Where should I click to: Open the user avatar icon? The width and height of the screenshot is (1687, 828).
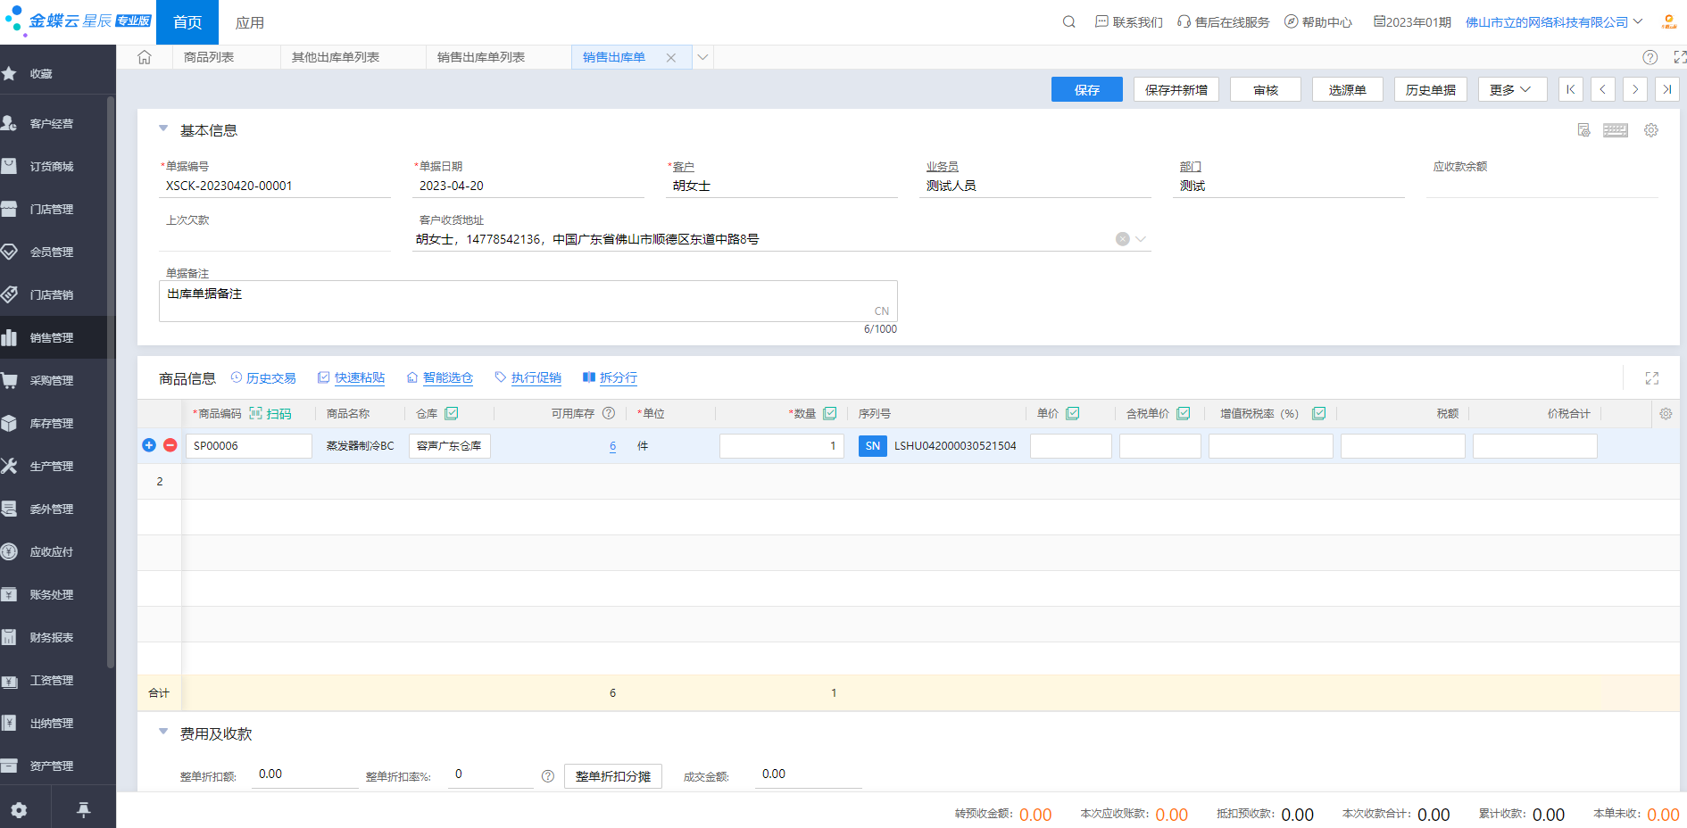coord(1668,22)
